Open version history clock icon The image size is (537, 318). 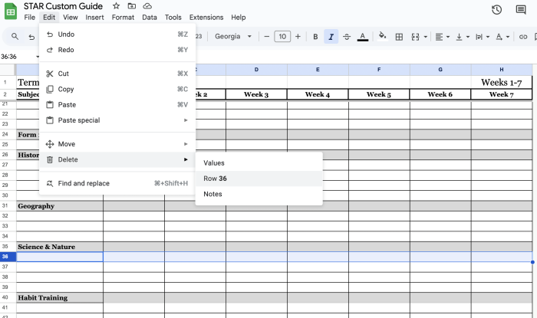[x=496, y=10]
